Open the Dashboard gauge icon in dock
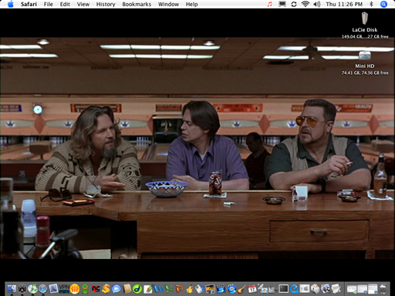395x296 pixels. [x=22, y=289]
